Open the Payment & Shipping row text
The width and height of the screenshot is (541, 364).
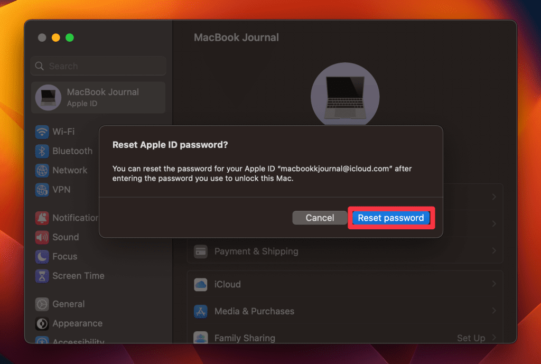click(256, 251)
